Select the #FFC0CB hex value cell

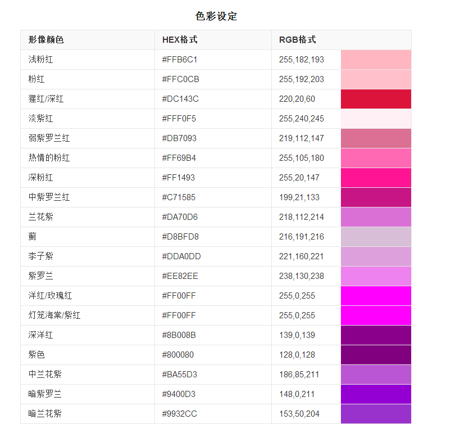coord(213,79)
